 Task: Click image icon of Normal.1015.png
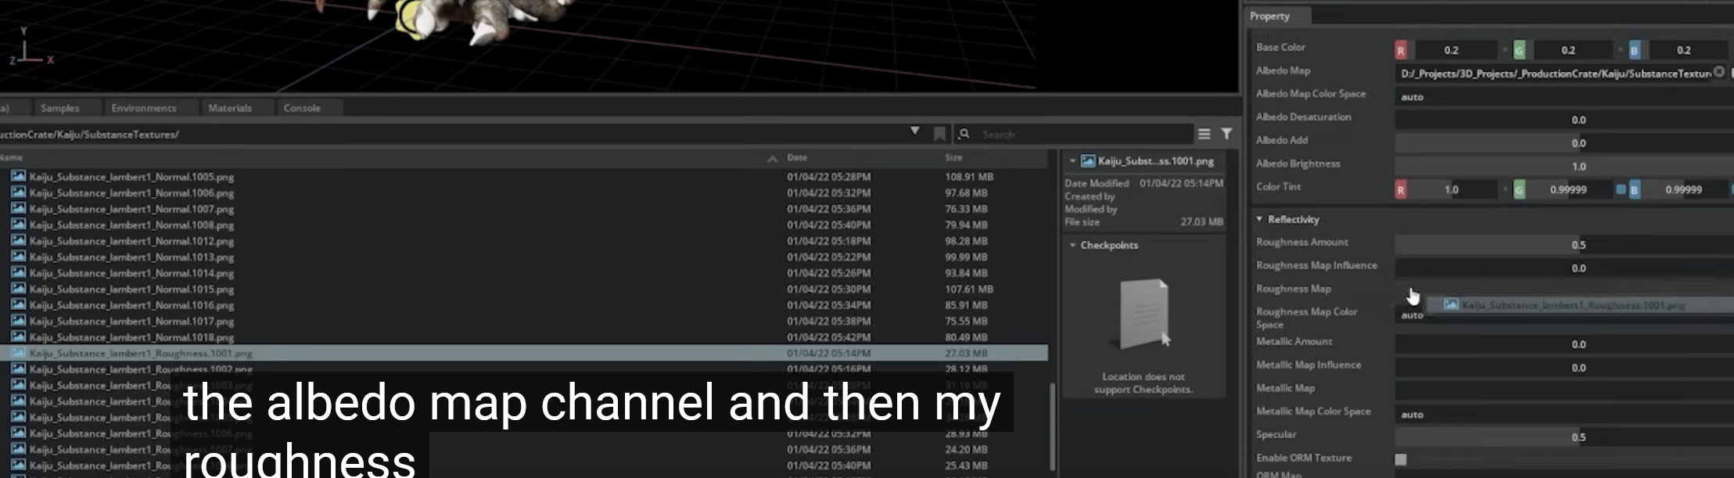click(18, 289)
